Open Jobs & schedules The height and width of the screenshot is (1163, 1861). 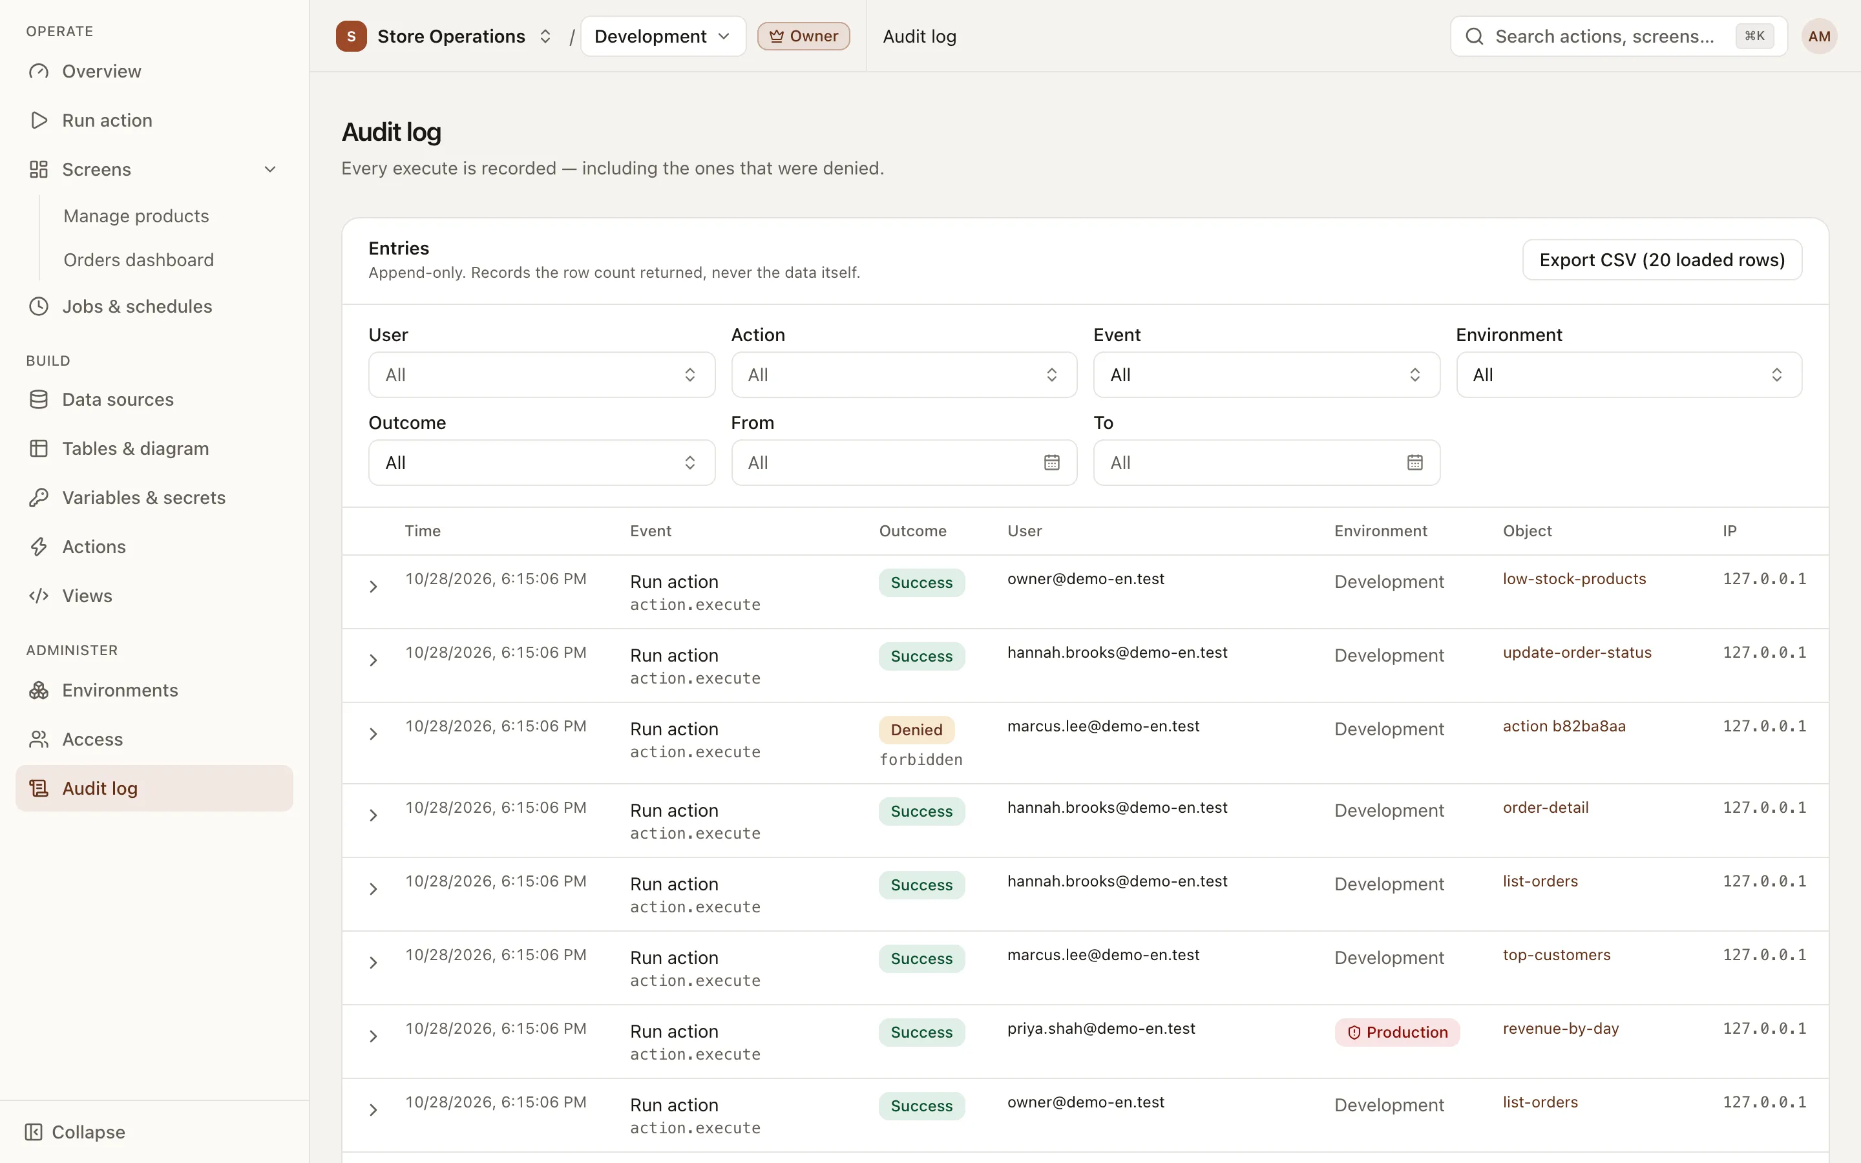[x=154, y=306]
